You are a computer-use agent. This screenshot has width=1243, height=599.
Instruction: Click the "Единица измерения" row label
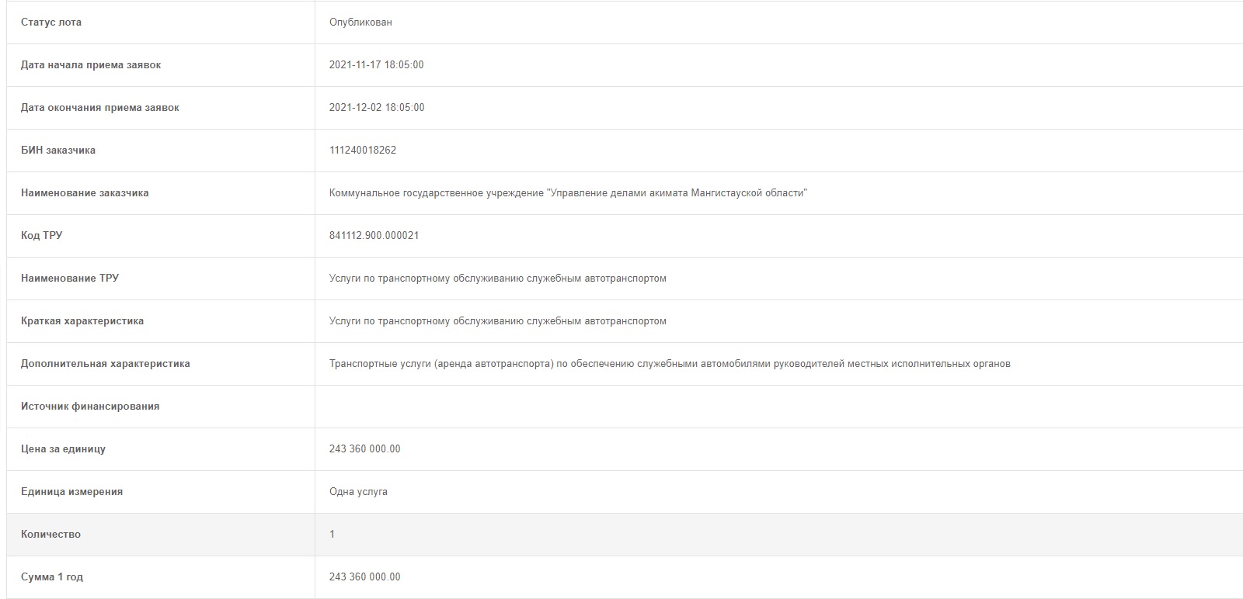[x=71, y=492]
